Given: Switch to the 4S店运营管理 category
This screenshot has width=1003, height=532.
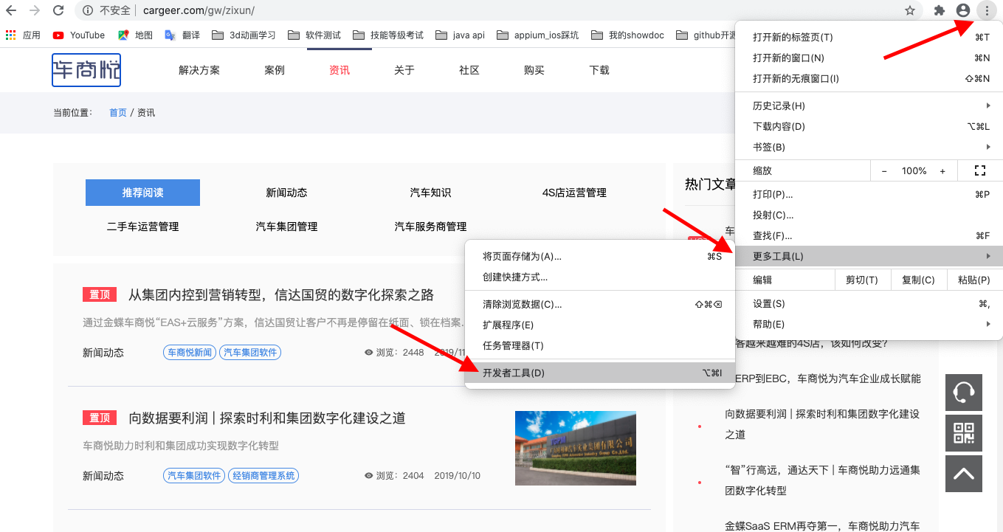Looking at the screenshot, I should (x=574, y=193).
